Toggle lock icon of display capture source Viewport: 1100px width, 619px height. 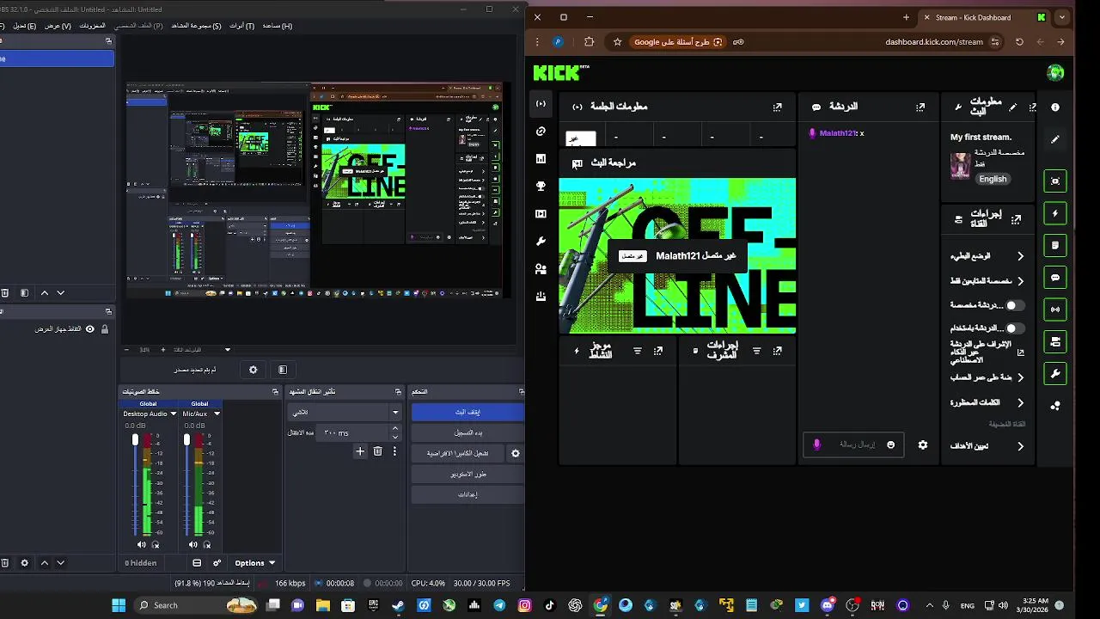[x=105, y=329]
